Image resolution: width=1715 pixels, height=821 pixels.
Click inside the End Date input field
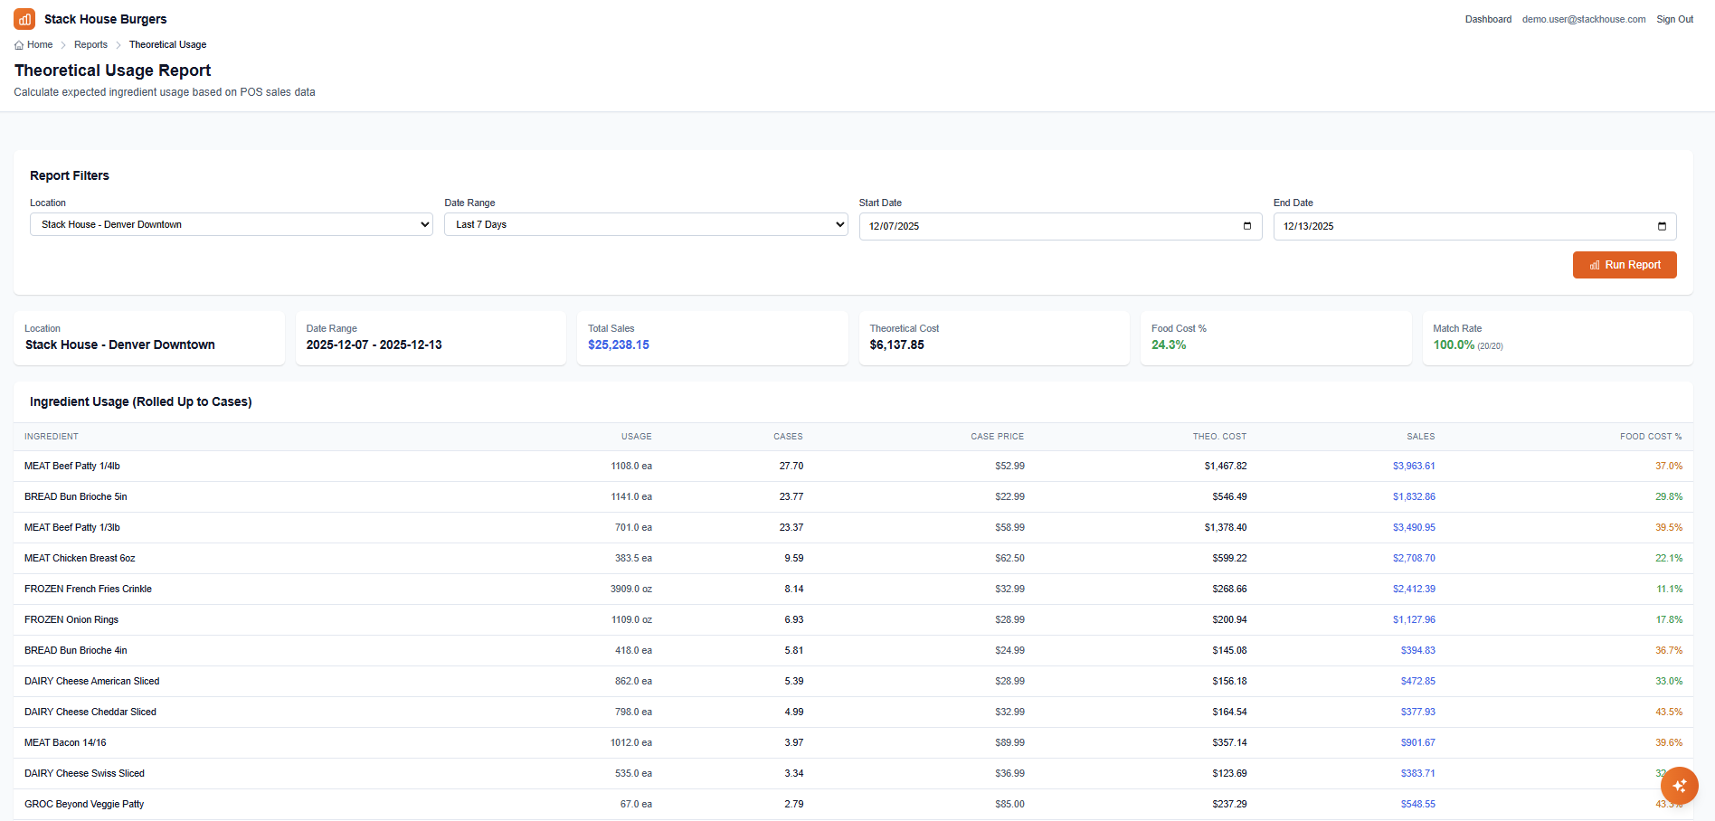[1411, 226]
